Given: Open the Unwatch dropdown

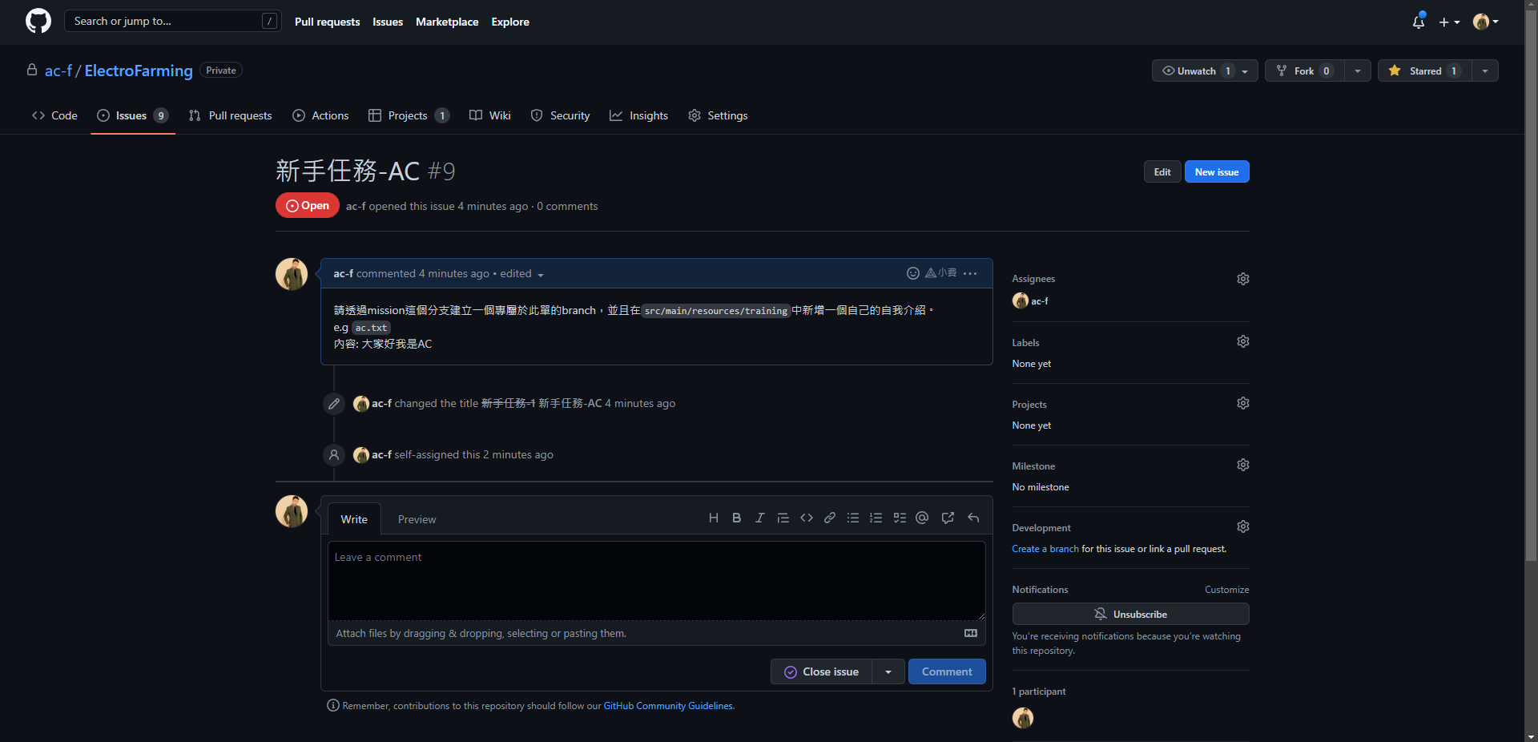Looking at the screenshot, I should tap(1205, 71).
